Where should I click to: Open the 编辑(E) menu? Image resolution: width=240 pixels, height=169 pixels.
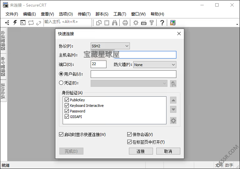click(29, 14)
